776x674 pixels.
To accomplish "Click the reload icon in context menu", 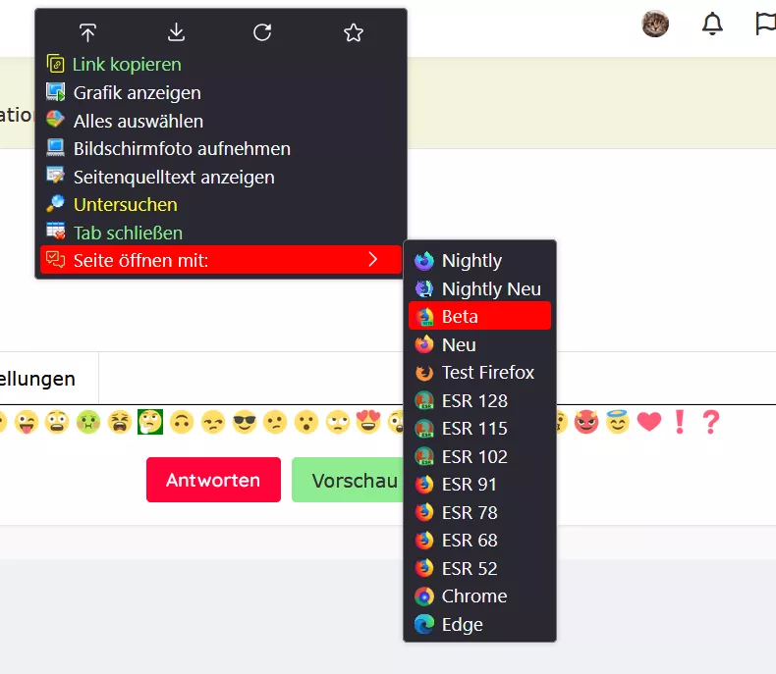I will tap(262, 32).
